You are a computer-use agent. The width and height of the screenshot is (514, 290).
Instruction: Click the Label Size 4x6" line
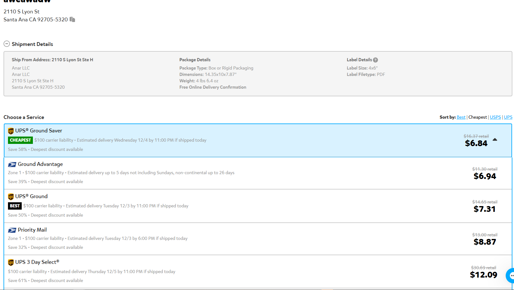click(362, 68)
